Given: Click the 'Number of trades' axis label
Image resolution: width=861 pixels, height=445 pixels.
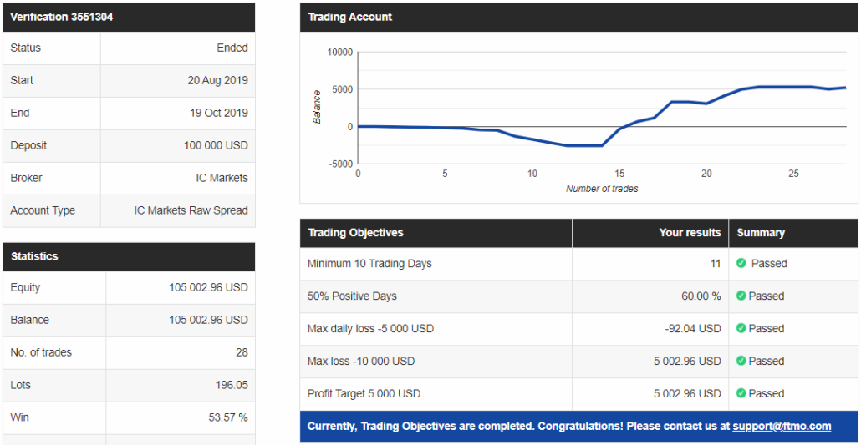Looking at the screenshot, I should [602, 189].
